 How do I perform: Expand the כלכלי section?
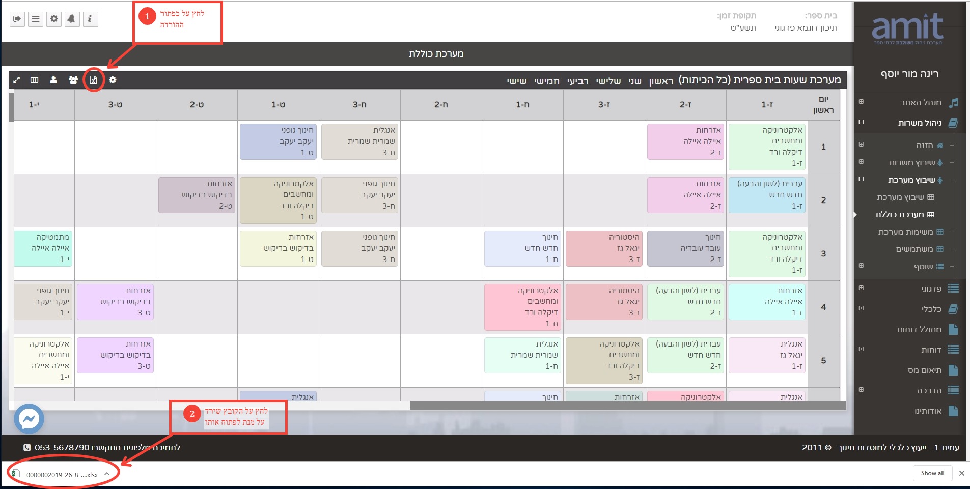coord(861,308)
